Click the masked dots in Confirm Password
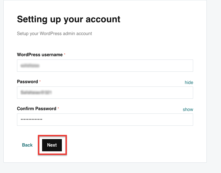 (31, 120)
